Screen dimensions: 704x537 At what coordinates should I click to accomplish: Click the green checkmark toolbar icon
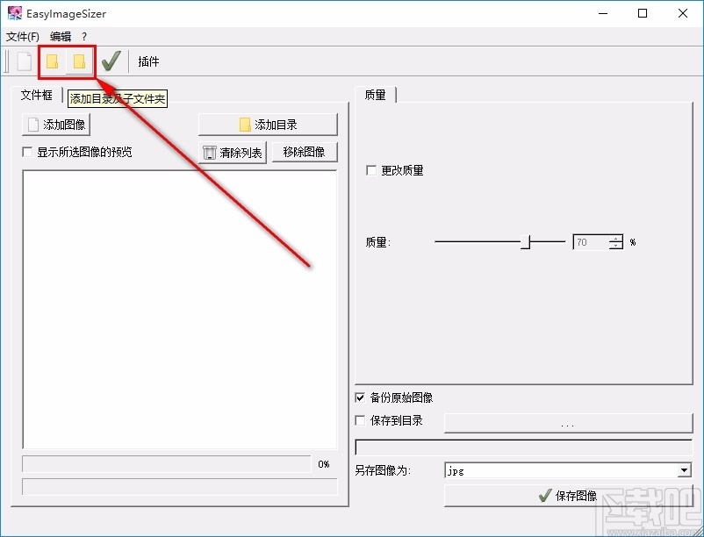coord(111,61)
